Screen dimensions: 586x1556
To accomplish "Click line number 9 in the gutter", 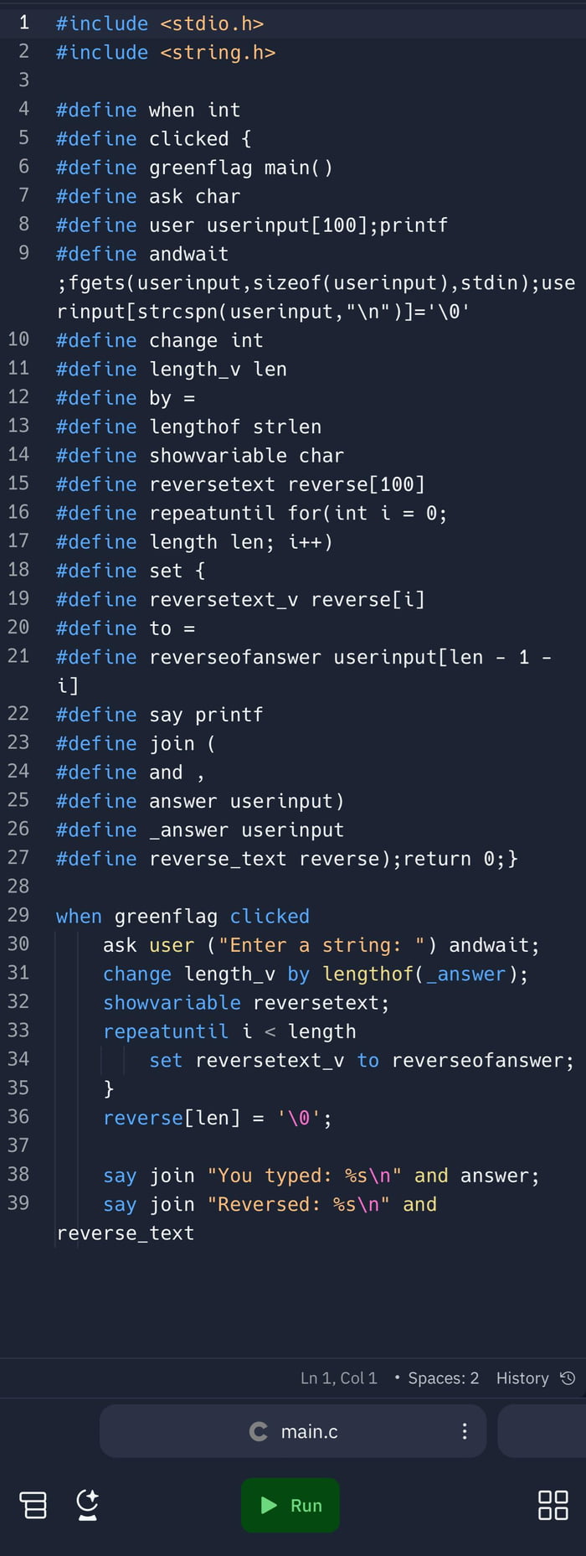I will coord(23,252).
